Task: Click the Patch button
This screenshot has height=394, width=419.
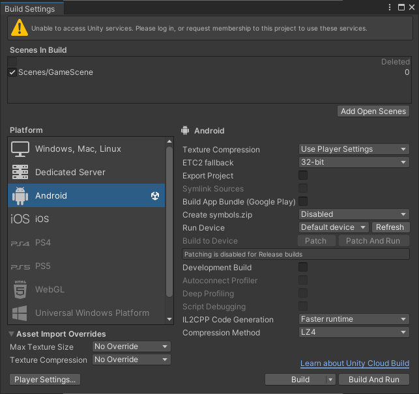Action: pyautogui.click(x=317, y=241)
